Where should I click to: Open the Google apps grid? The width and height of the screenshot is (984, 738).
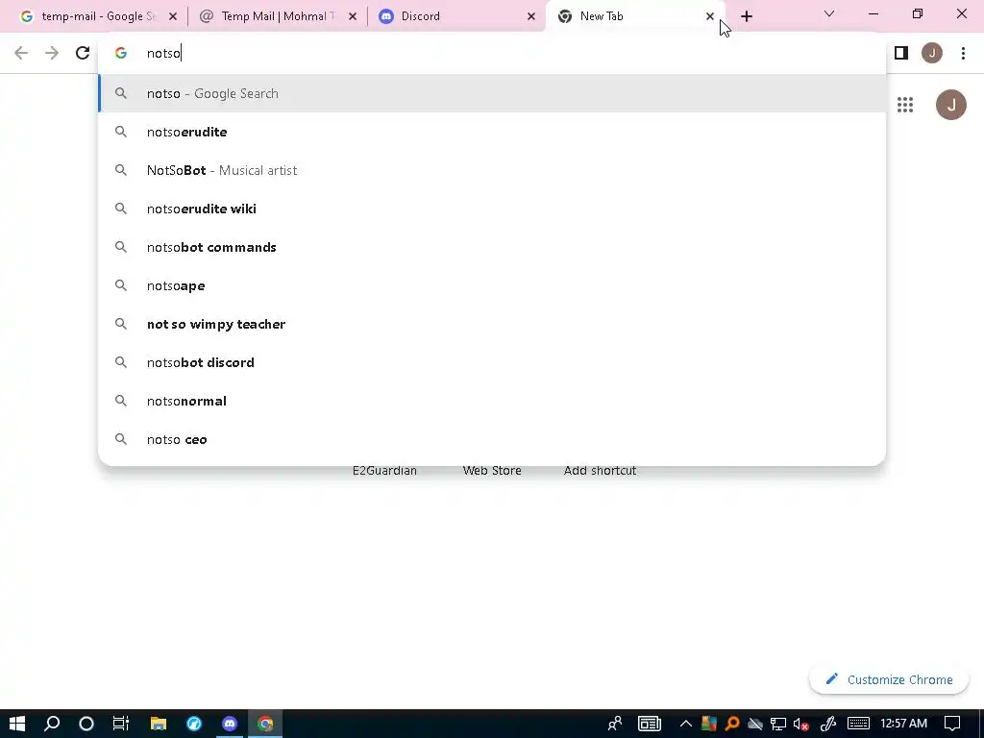pyautogui.click(x=905, y=105)
